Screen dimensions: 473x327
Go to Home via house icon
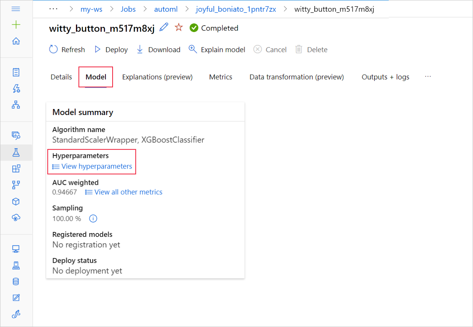click(x=16, y=41)
